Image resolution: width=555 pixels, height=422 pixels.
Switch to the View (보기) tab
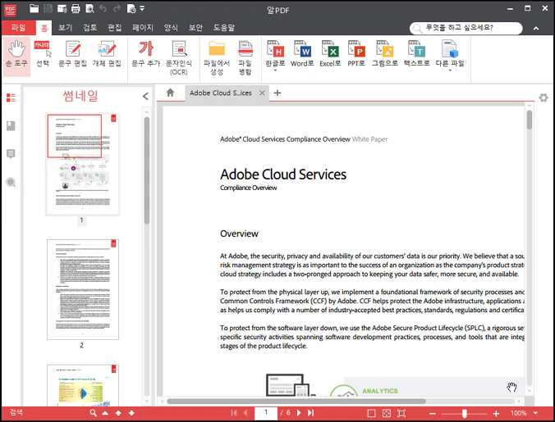[65, 28]
